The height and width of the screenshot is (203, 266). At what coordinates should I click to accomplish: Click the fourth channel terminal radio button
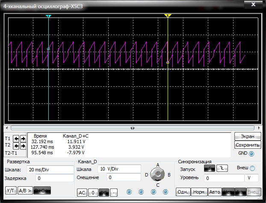(x=166, y=192)
